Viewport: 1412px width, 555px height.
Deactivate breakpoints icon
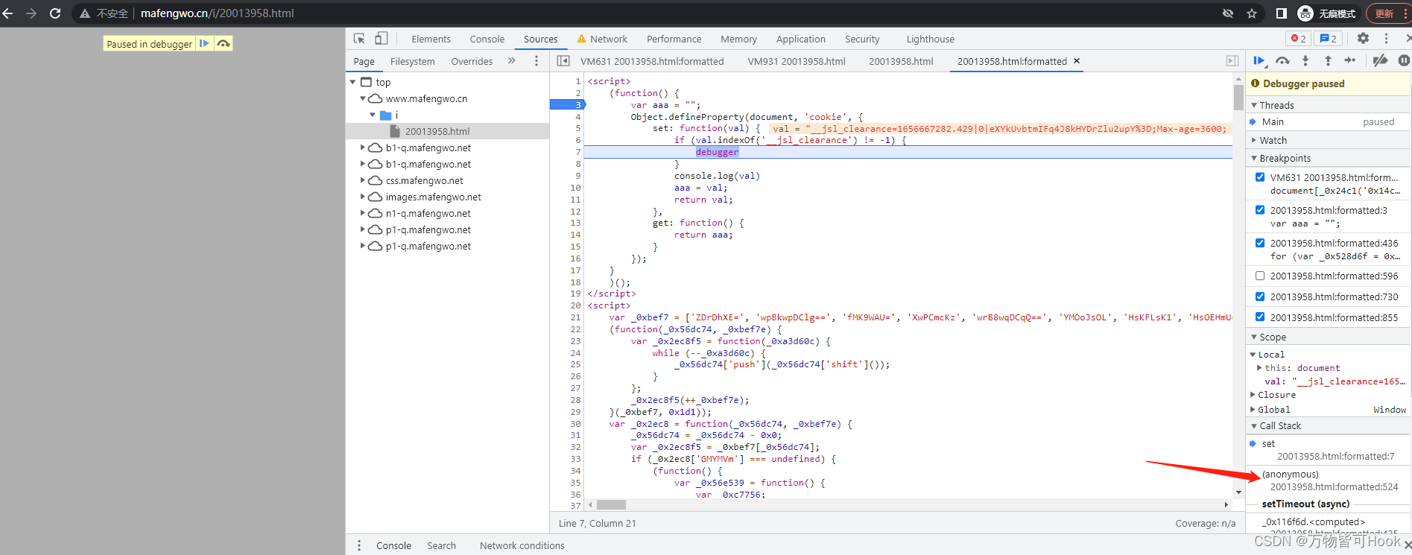point(1381,61)
